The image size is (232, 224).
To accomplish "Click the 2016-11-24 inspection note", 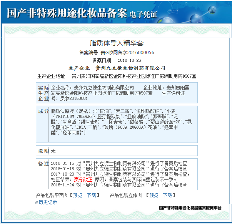I will tap(119, 185).
